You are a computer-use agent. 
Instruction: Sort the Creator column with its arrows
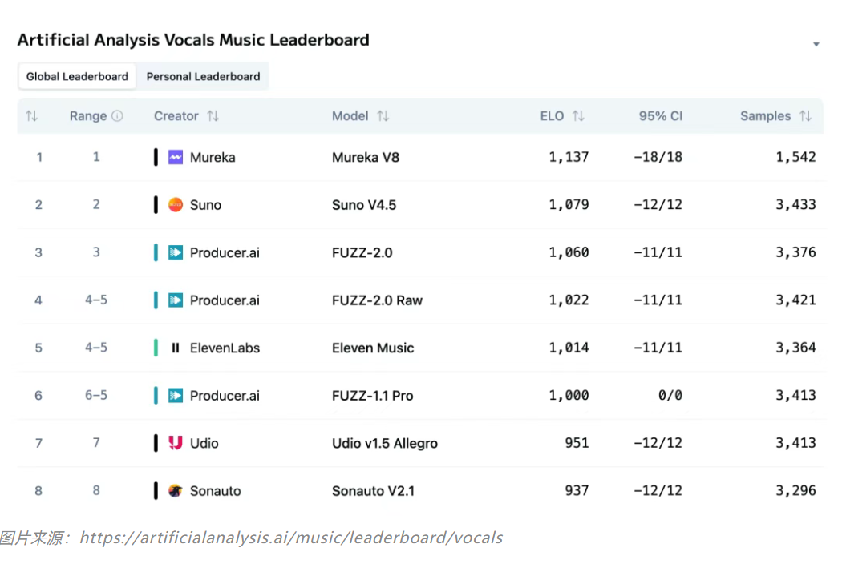pos(213,116)
